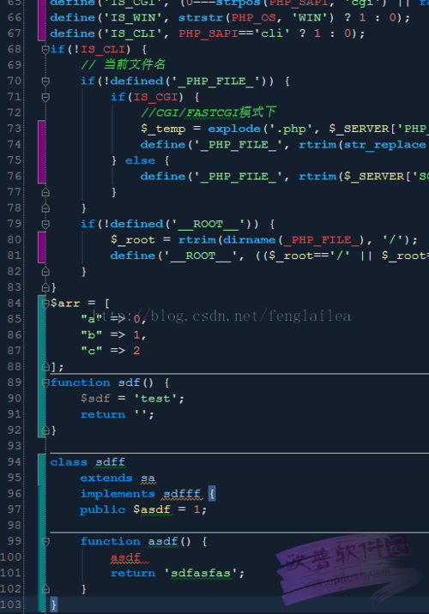Click the dirname function on line 80
429x614 pixels.
(x=250, y=239)
